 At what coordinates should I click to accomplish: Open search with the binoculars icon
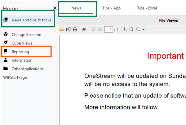(84, 29)
